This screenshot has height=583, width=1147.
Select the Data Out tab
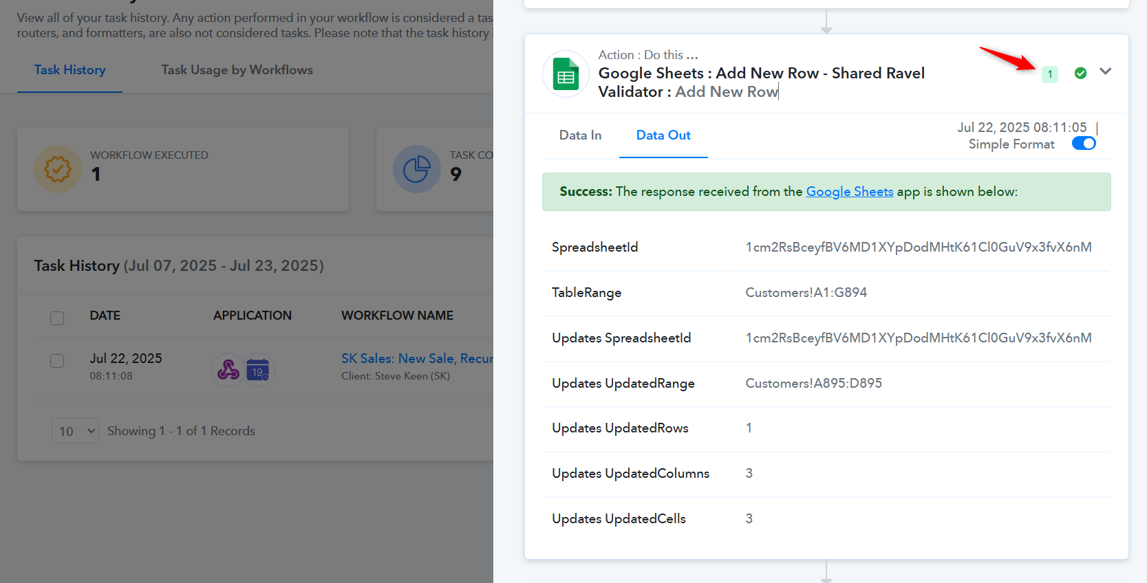tap(663, 135)
